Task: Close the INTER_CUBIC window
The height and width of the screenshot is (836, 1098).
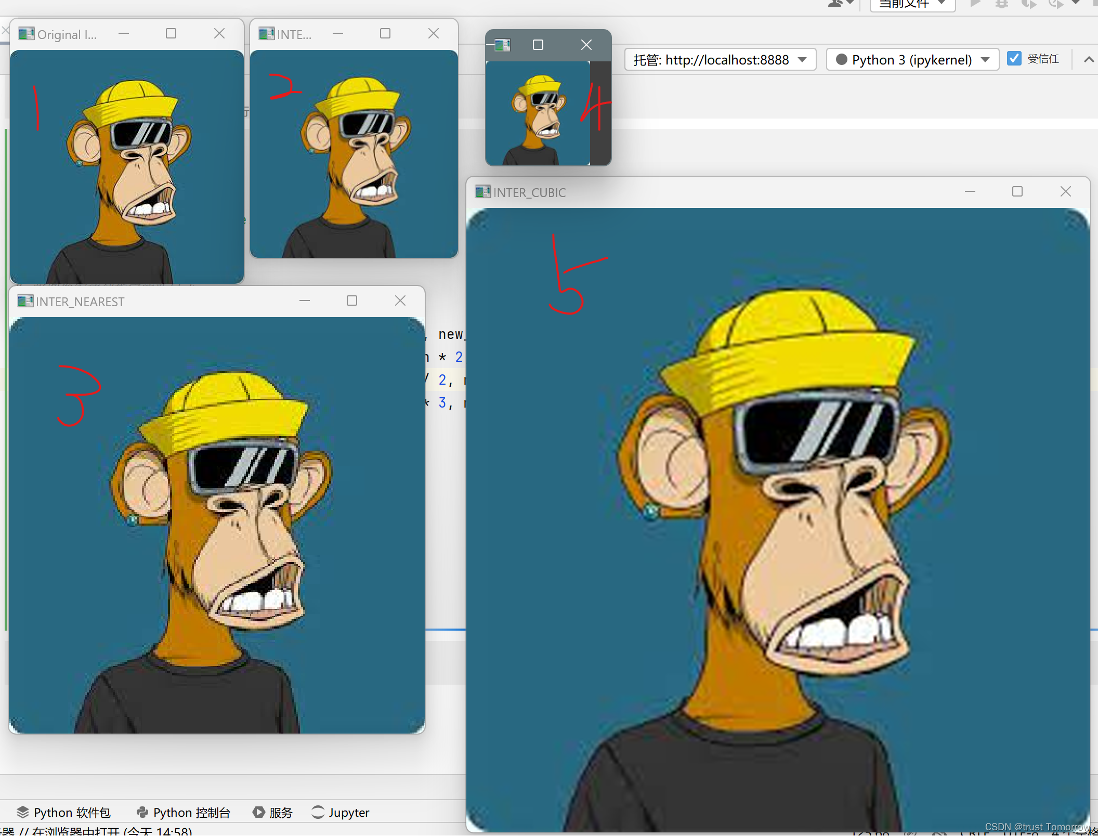Action: 1066,191
